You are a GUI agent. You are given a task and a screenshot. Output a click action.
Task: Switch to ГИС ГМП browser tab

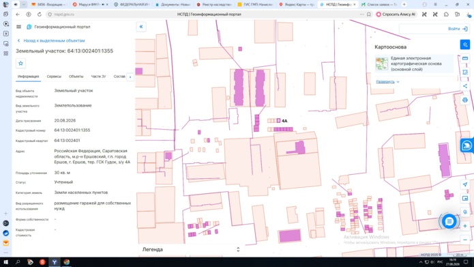[x=256, y=5]
